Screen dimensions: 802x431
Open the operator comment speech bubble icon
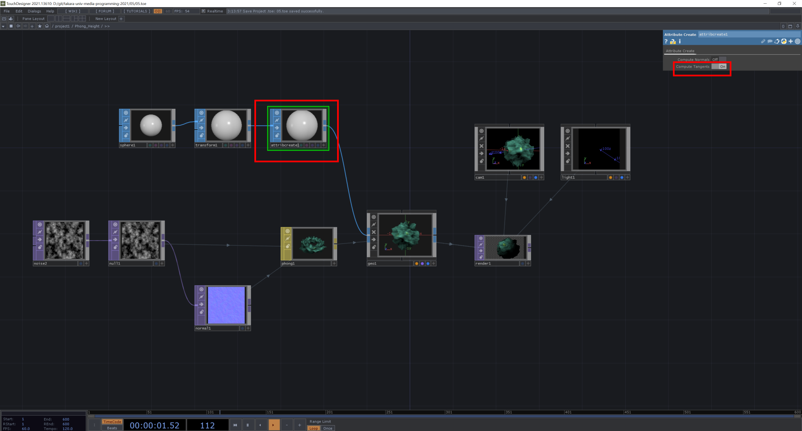[770, 41]
